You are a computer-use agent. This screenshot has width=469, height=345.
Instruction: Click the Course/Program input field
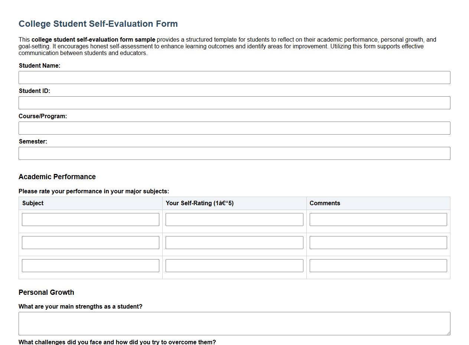click(x=234, y=128)
